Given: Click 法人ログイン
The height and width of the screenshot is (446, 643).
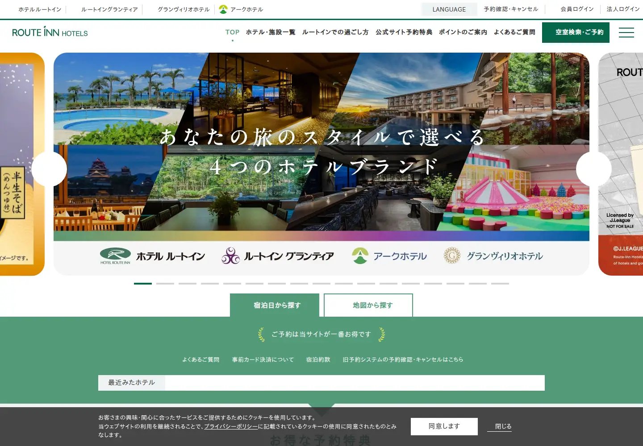Looking at the screenshot, I should pyautogui.click(x=623, y=9).
